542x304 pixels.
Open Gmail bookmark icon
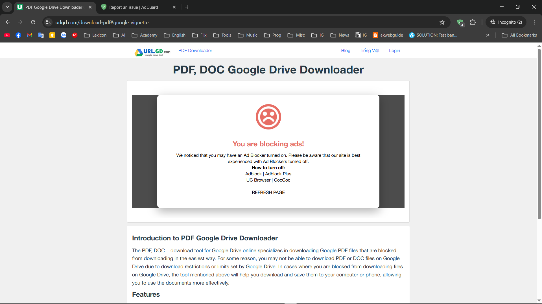click(30, 35)
